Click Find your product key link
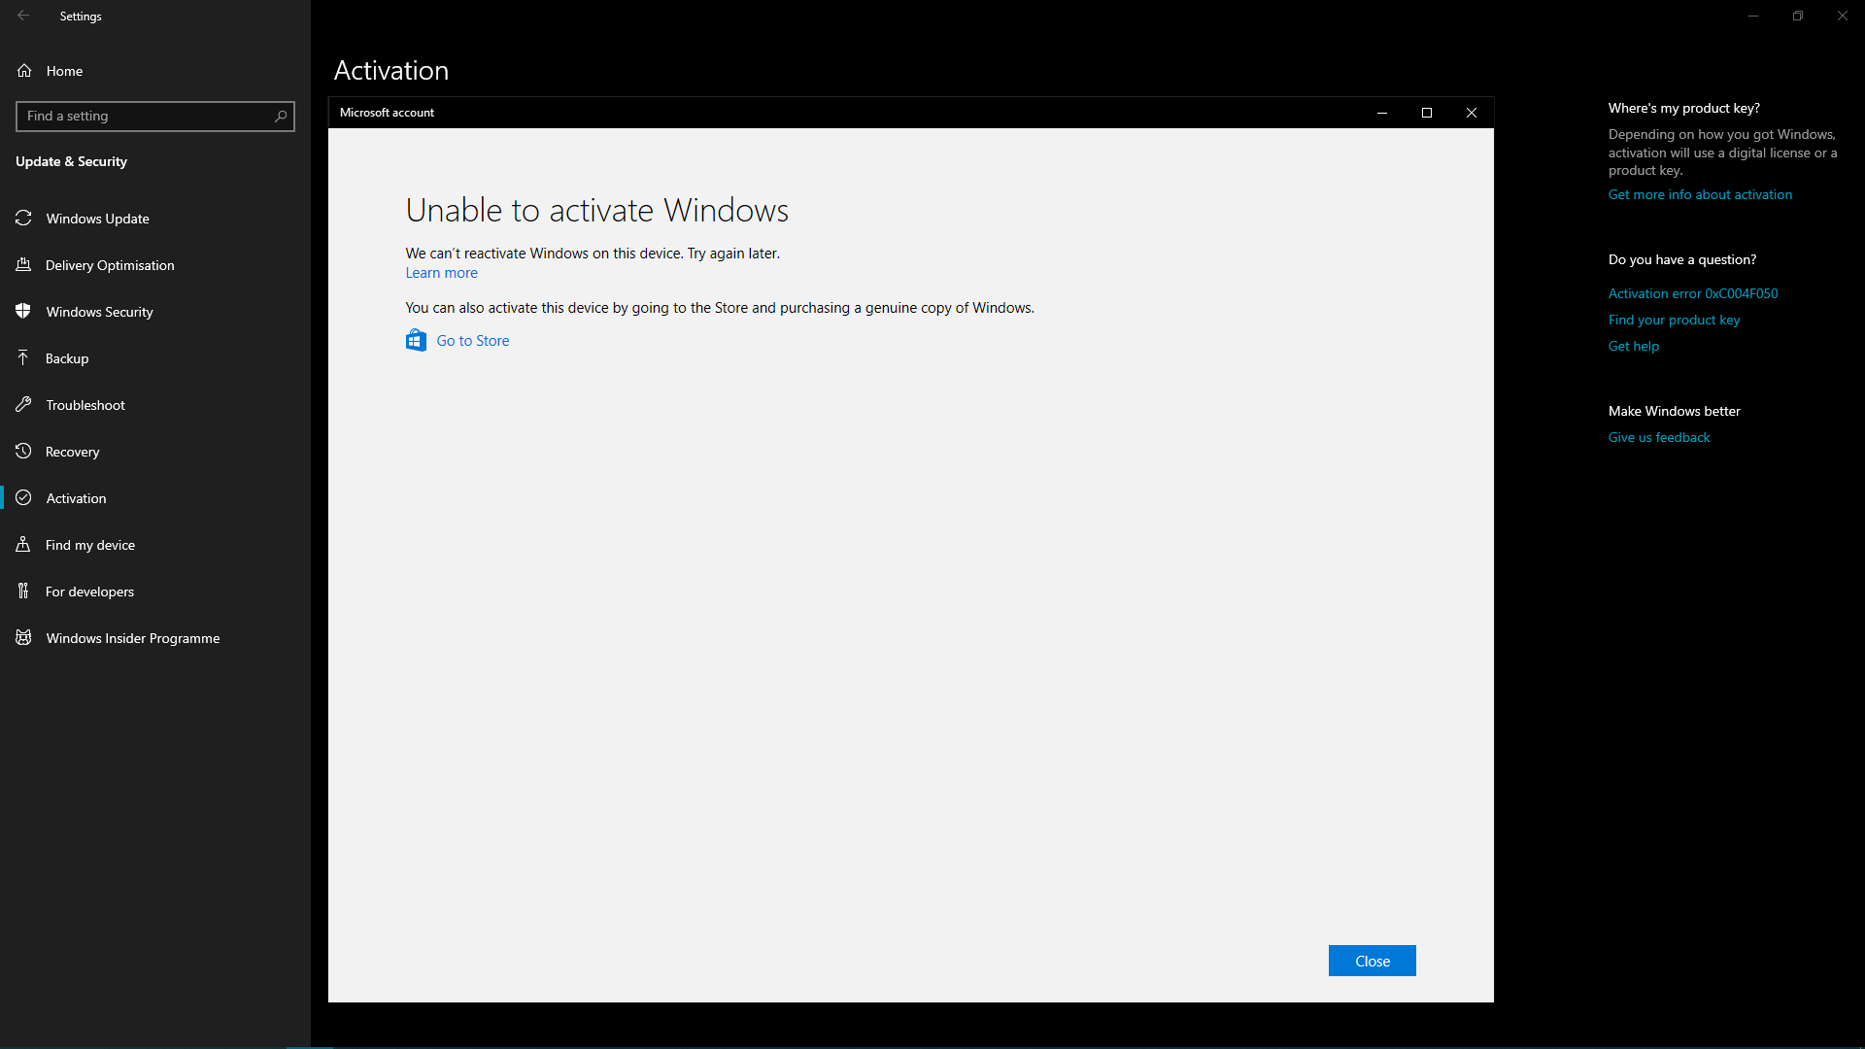 pos(1674,320)
